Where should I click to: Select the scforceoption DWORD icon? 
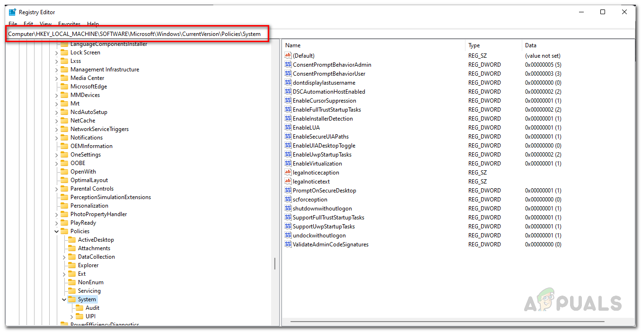click(x=288, y=199)
